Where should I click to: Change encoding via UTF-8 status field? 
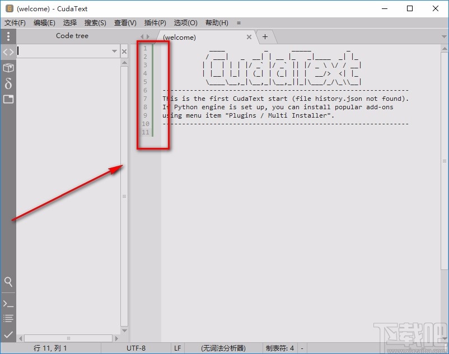[136, 348]
